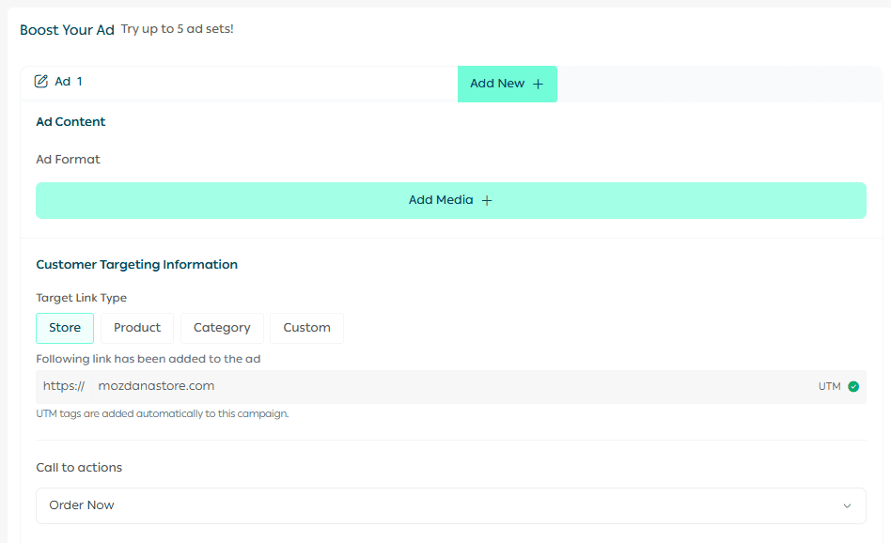
Task: Click the Customer Targeting Information heading
Action: (x=136, y=265)
